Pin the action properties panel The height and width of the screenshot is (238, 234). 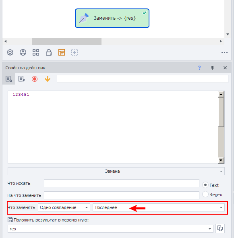coord(212,68)
